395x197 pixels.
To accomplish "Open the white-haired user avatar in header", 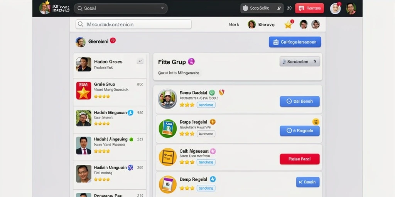I will (x=335, y=8).
